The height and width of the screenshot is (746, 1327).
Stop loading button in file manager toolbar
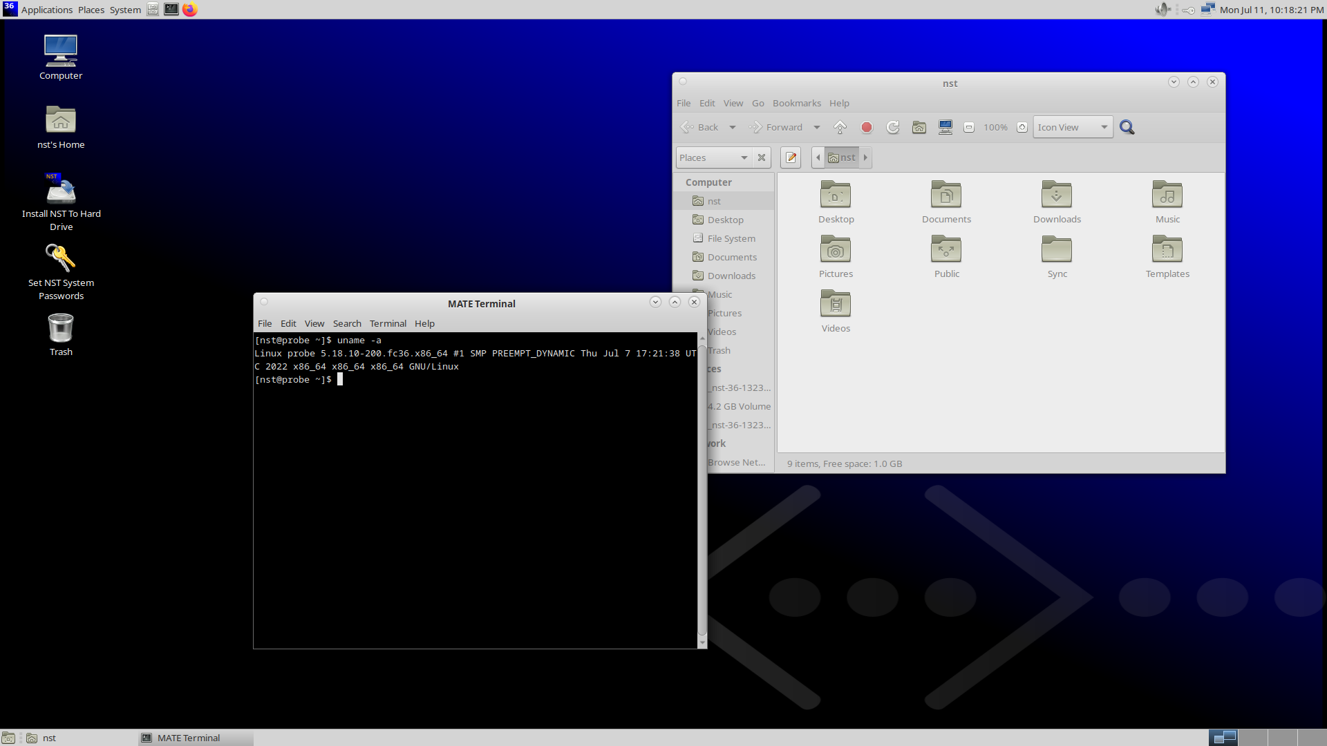[x=867, y=127]
